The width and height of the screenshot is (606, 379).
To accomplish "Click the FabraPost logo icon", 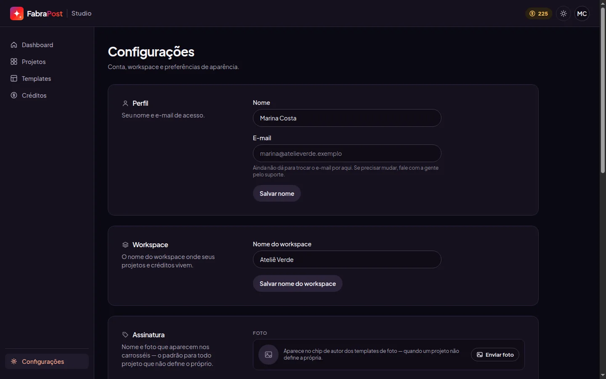I will 17,13.
